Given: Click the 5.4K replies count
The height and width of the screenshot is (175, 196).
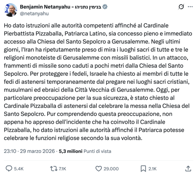Looking at the screenshot, I should click(19, 168).
